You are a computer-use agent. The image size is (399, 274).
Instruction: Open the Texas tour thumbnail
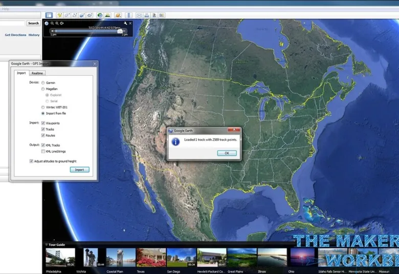coord(151,258)
